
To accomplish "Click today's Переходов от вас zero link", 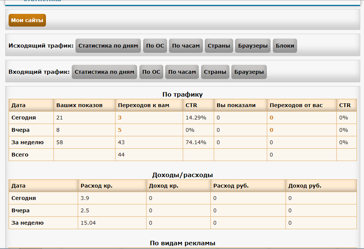I will tap(271, 118).
